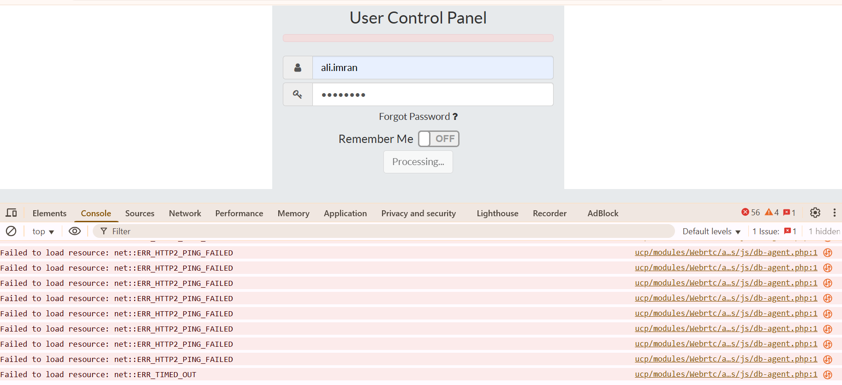
Task: Toggle the live expression eye icon
Action: pos(75,231)
